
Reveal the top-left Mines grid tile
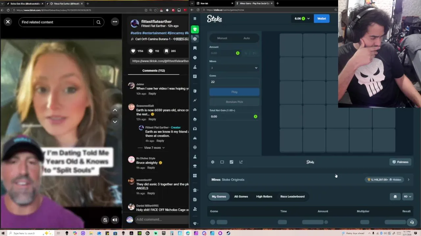[x=291, y=45]
